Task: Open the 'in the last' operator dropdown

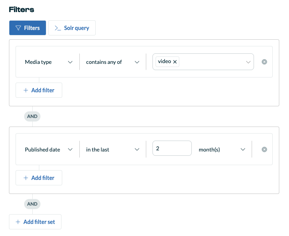Action: pos(113,150)
